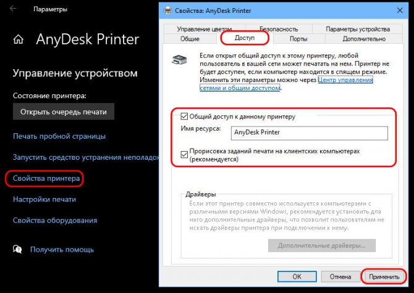Image resolution: width=414 pixels, height=293 pixels.
Task: Toggle the Прорисовка заданий печати checkbox
Action: click(x=184, y=155)
